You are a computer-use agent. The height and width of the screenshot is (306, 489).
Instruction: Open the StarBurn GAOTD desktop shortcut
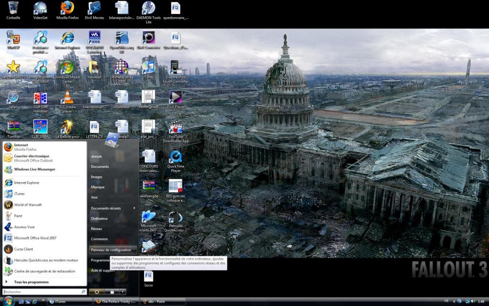13,69
